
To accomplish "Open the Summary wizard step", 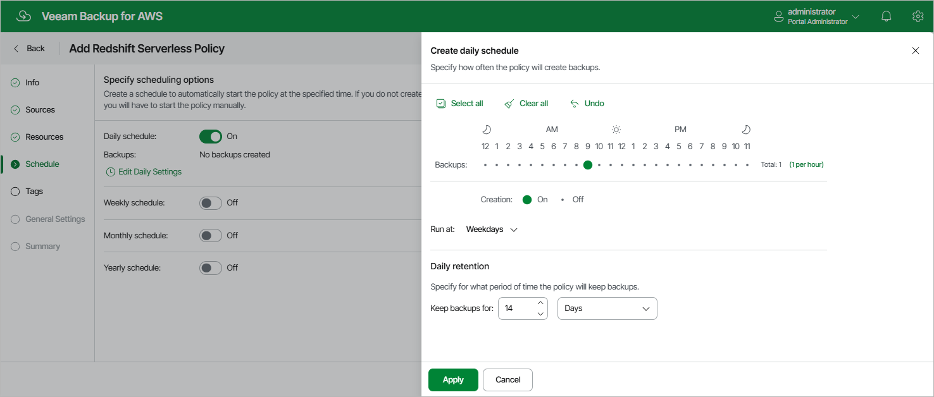I will [42, 247].
